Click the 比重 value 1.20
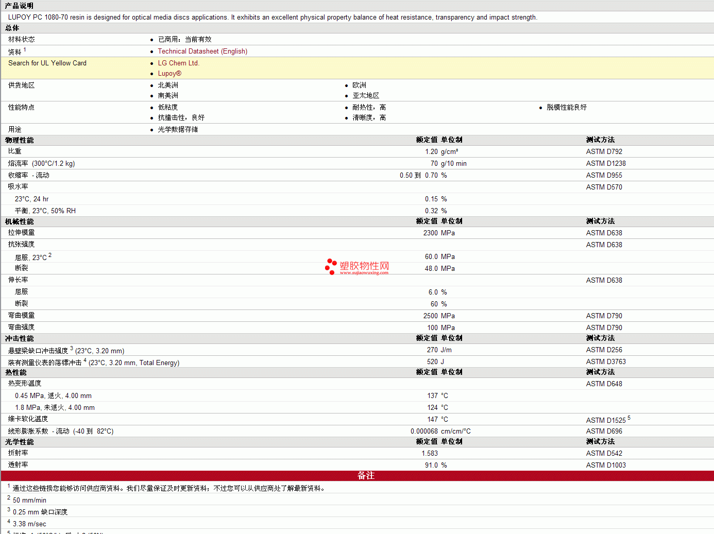Viewport: 714px width, 534px height. pos(431,152)
